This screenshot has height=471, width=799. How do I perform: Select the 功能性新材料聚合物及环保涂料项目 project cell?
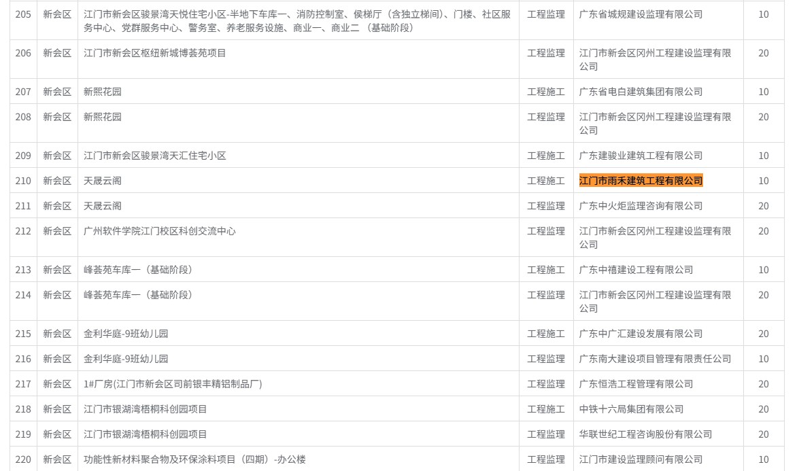click(x=194, y=459)
